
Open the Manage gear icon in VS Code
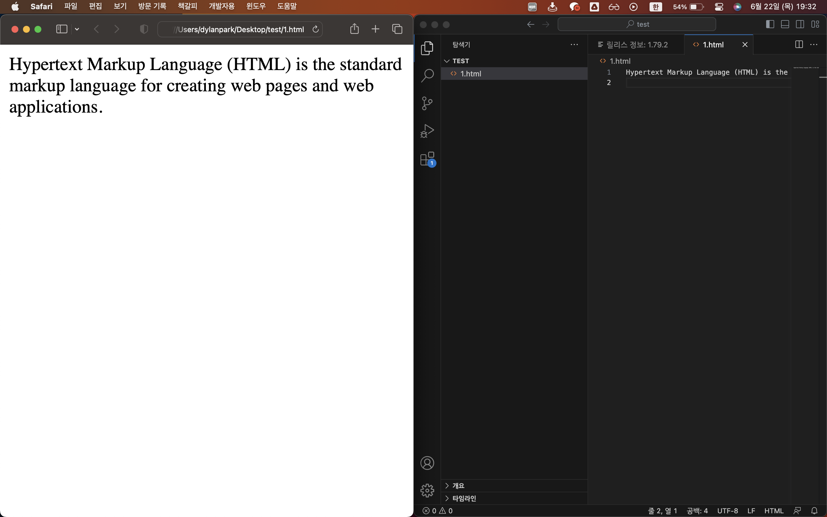pyautogui.click(x=427, y=490)
